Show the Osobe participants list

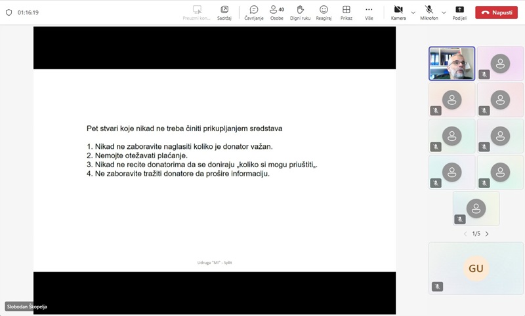click(x=277, y=12)
